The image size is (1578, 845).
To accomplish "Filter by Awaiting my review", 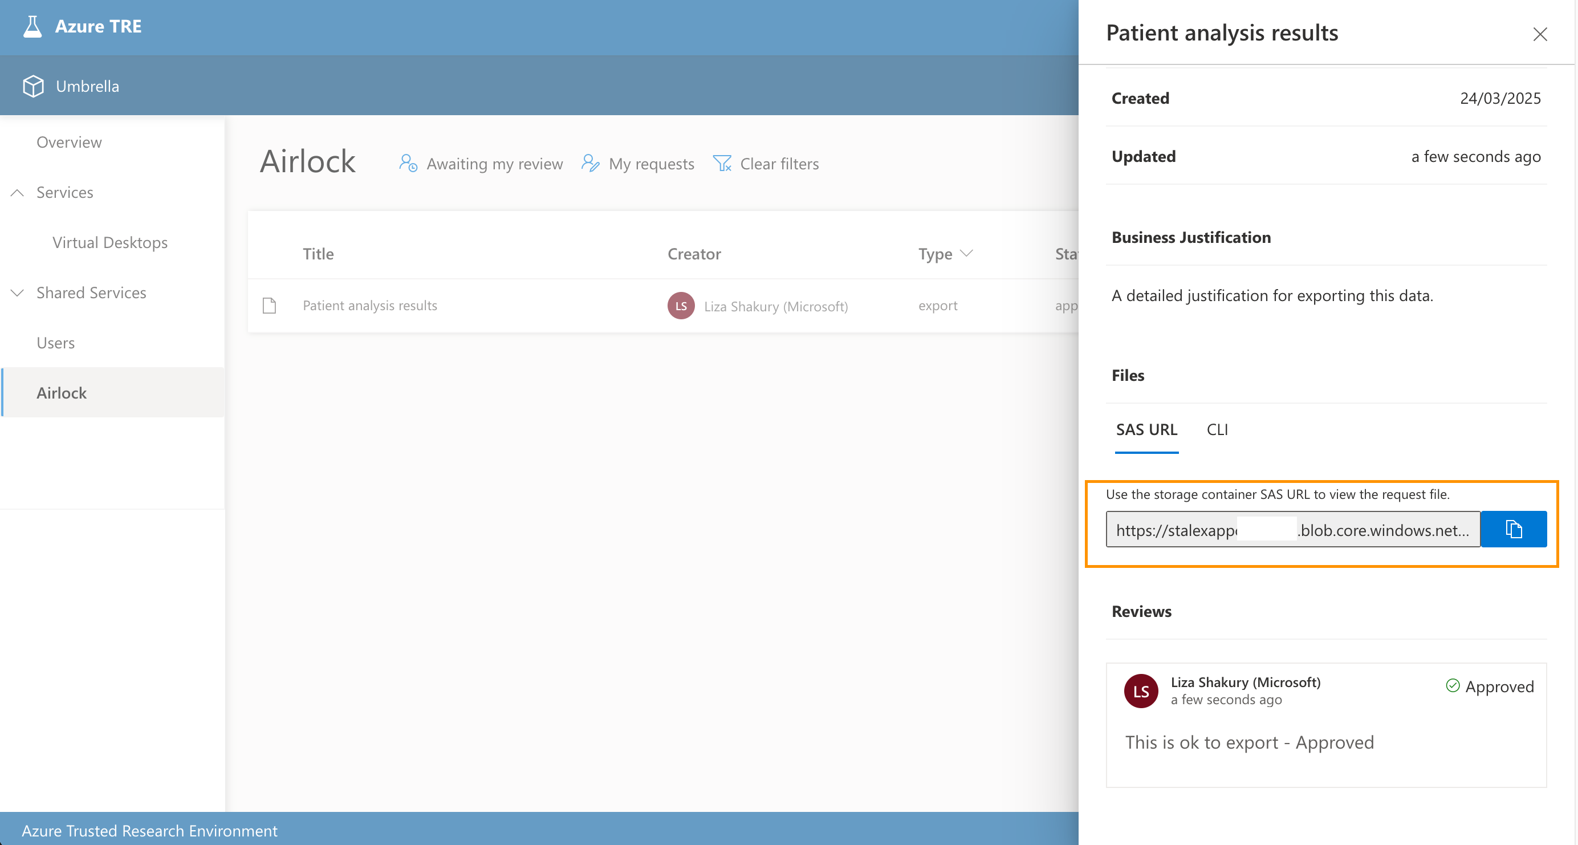I will [481, 164].
